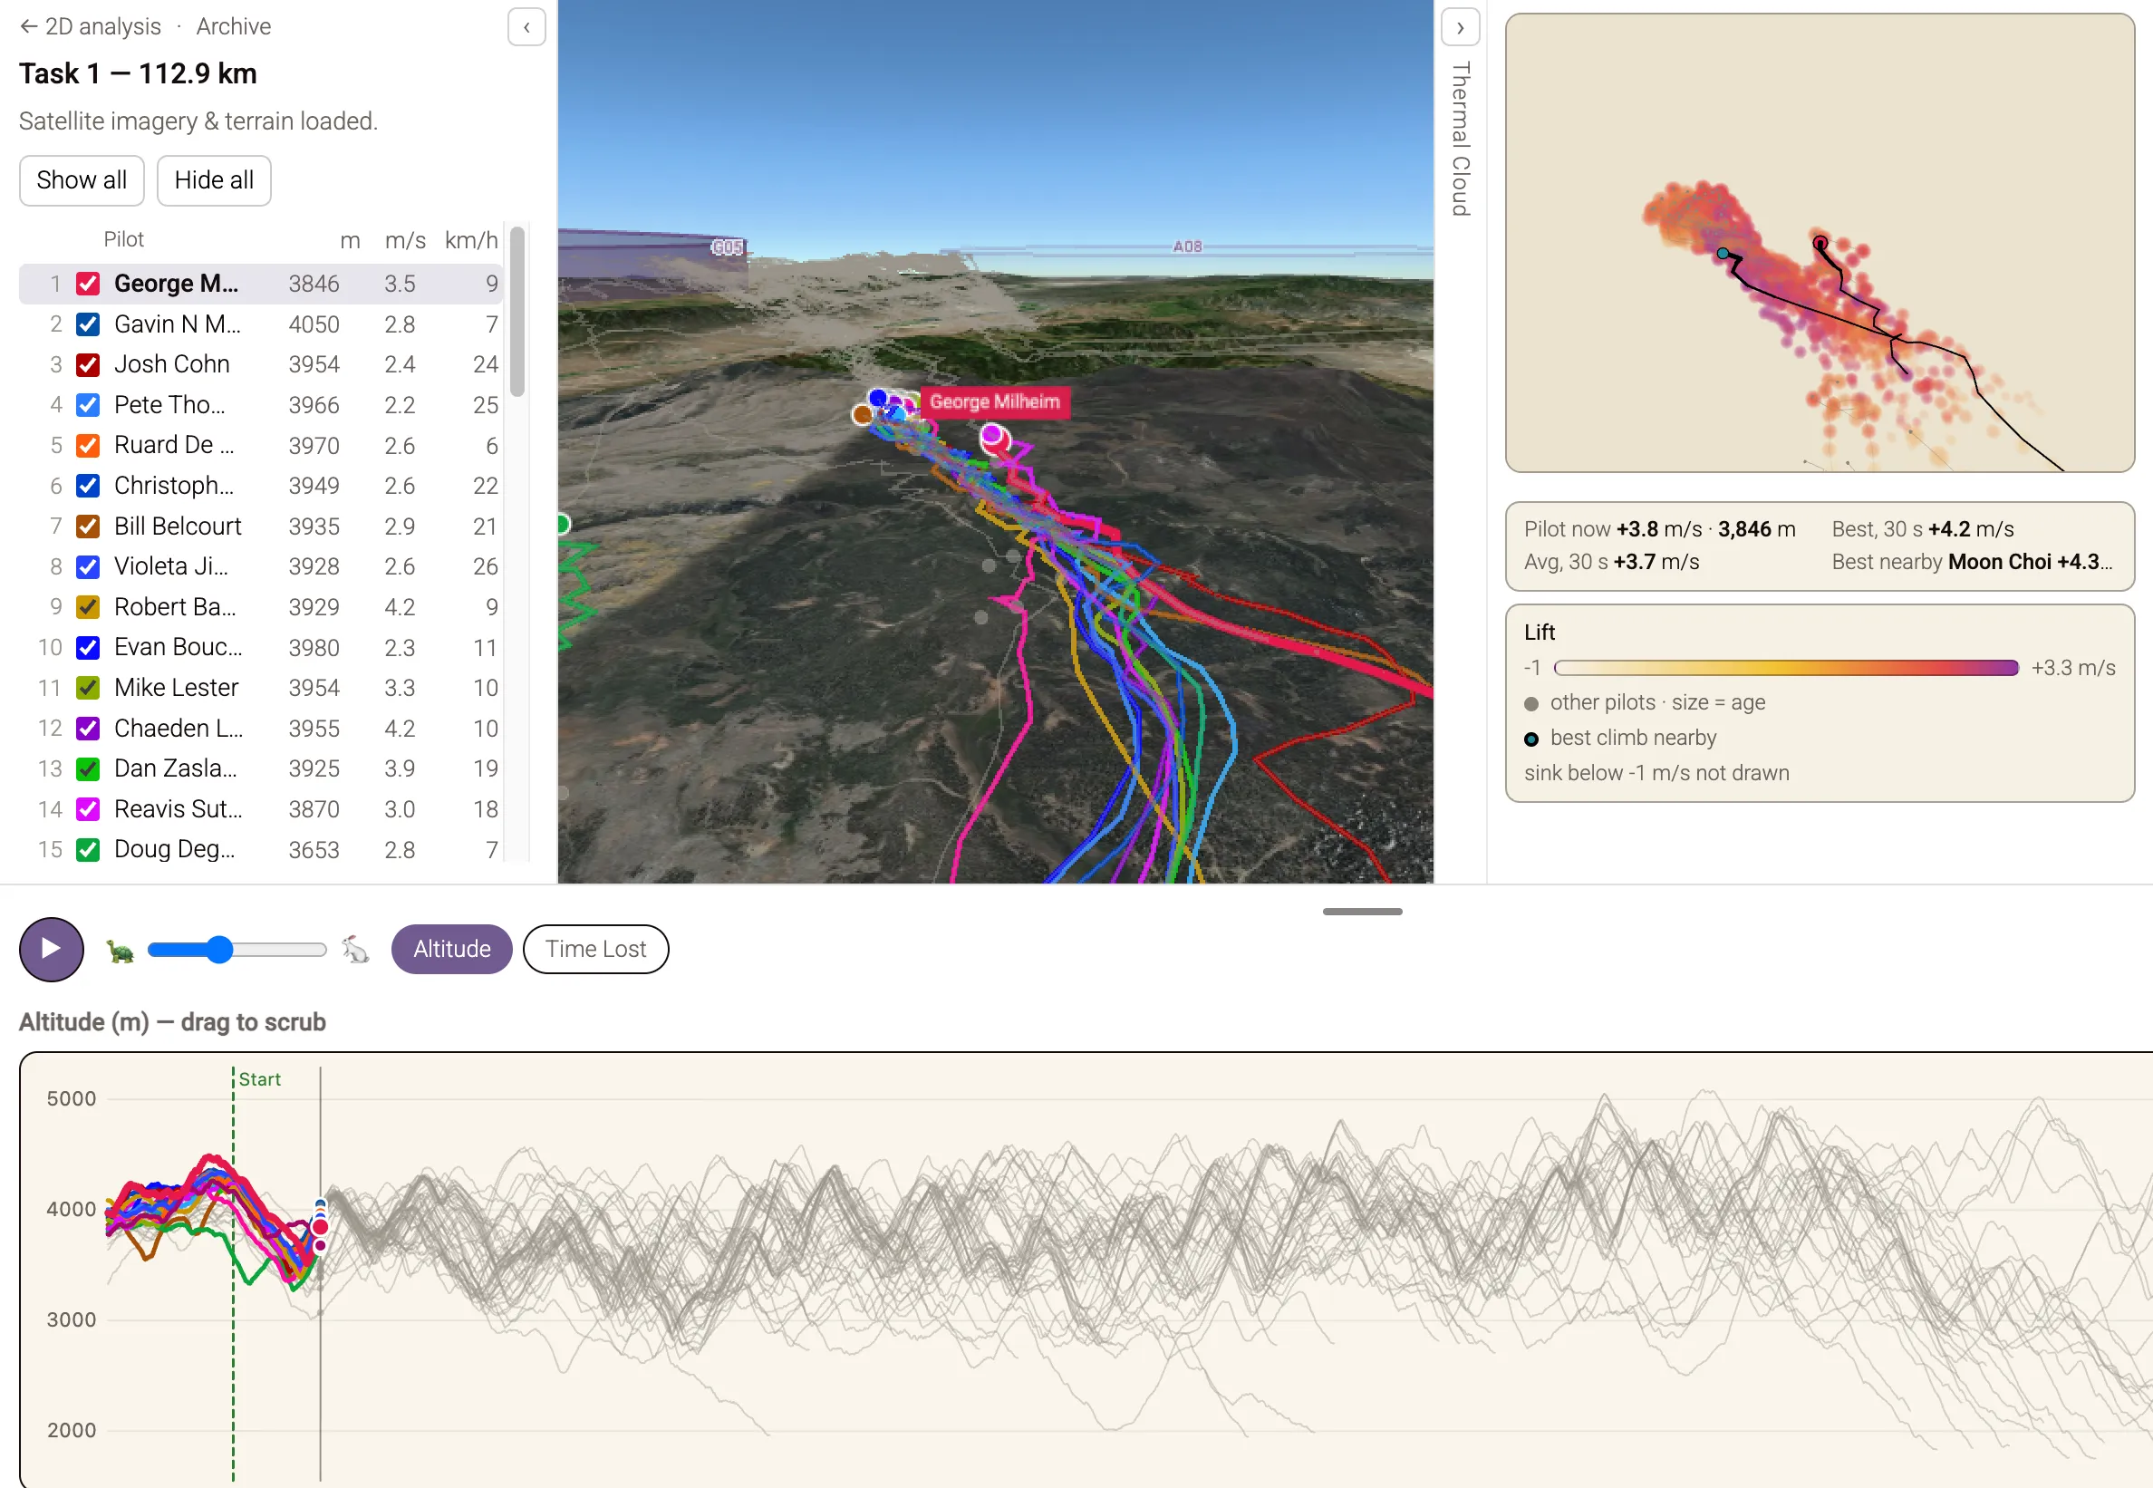
Task: Open the Archive link
Action: (233, 26)
